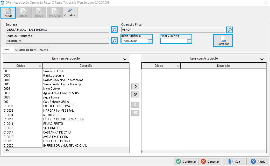The width and height of the screenshot is (270, 166).
Task: Select the Salada Do Chefe row
Action: coord(66,71)
